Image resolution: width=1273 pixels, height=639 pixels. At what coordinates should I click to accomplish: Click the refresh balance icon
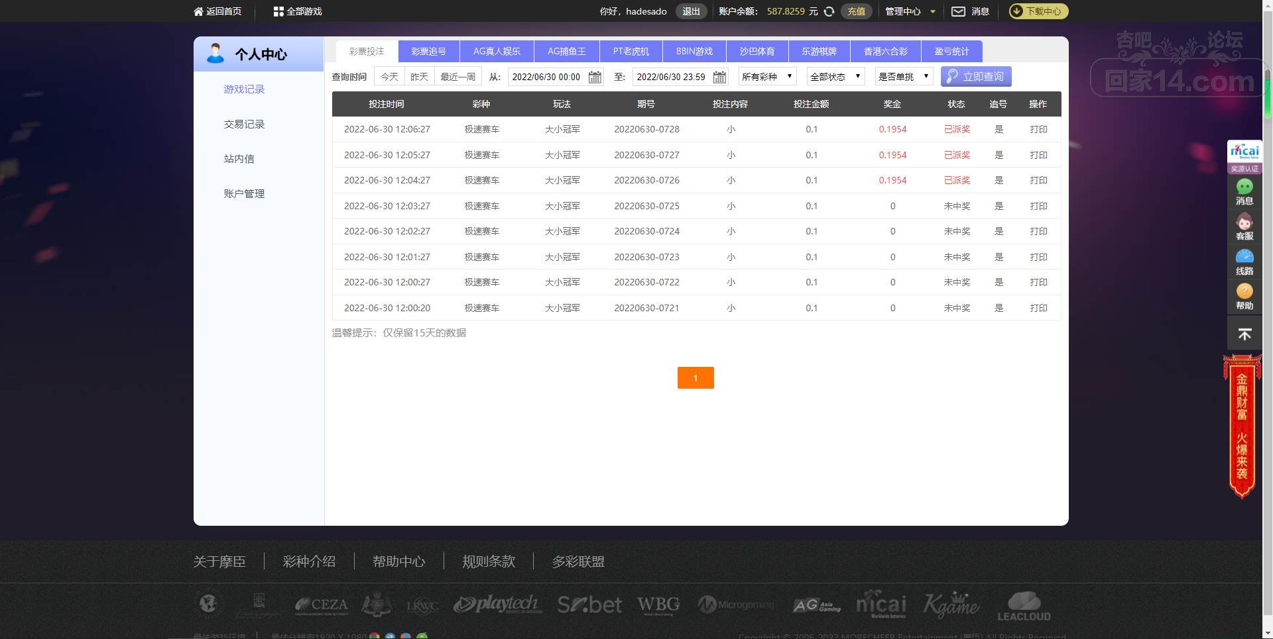[x=829, y=11]
